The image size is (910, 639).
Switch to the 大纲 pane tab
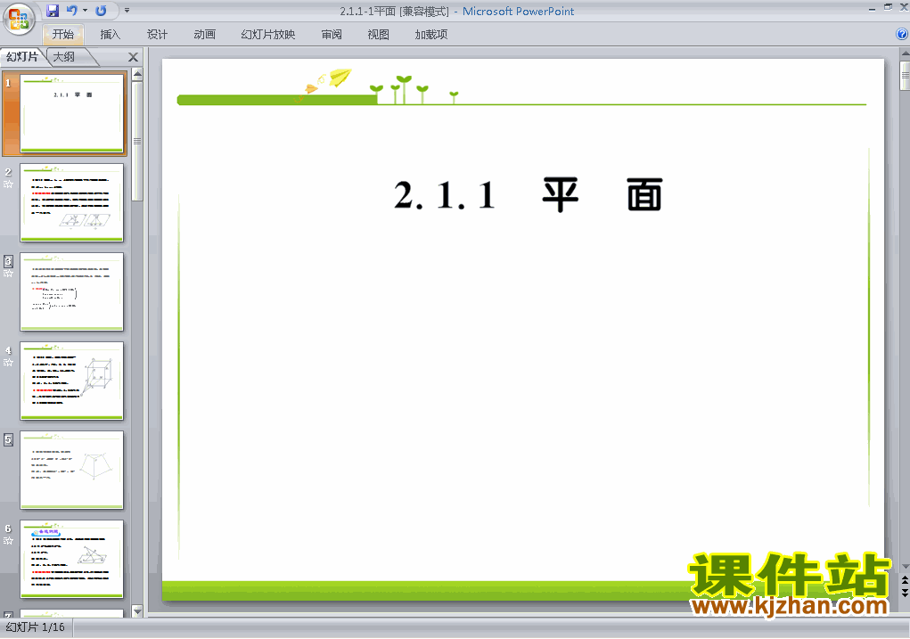(x=64, y=57)
